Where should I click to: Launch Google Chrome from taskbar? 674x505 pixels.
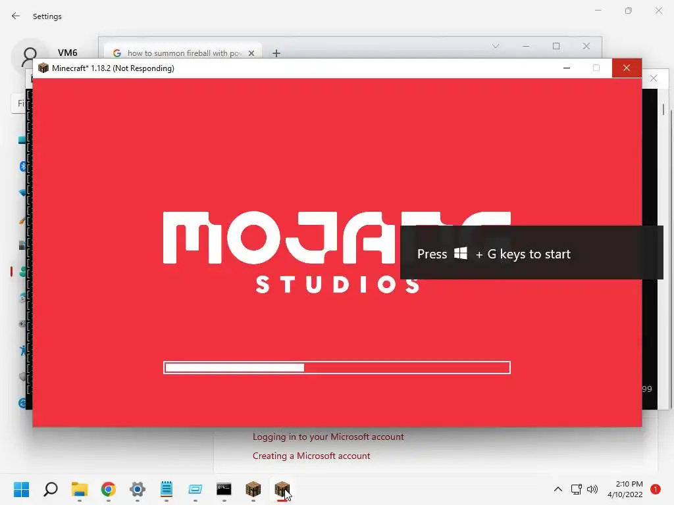coord(109,489)
